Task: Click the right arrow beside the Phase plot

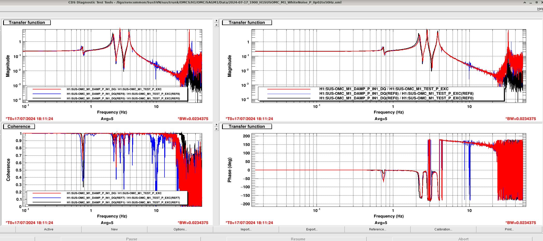Action: [217, 125]
